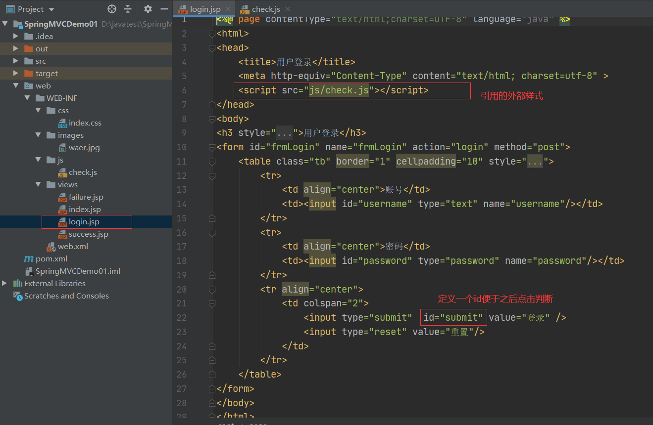Fold the <table> block at line 11
This screenshot has width=653, height=425.
pos(212,162)
